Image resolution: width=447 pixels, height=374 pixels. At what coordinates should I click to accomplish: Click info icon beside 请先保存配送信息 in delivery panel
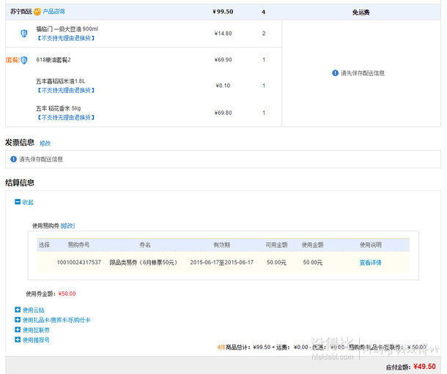(x=336, y=73)
